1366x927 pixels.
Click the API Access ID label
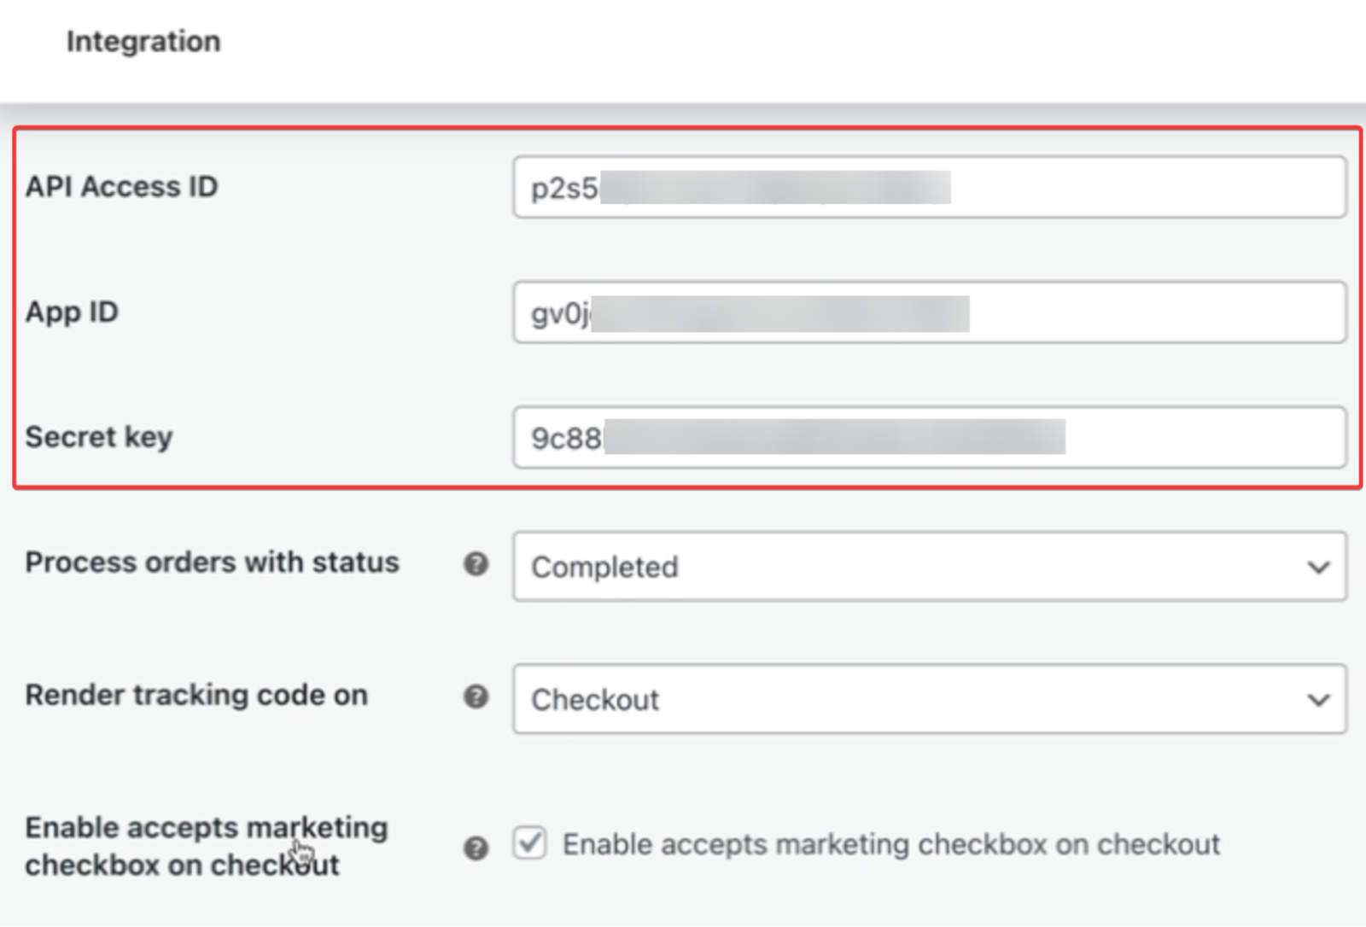(122, 186)
